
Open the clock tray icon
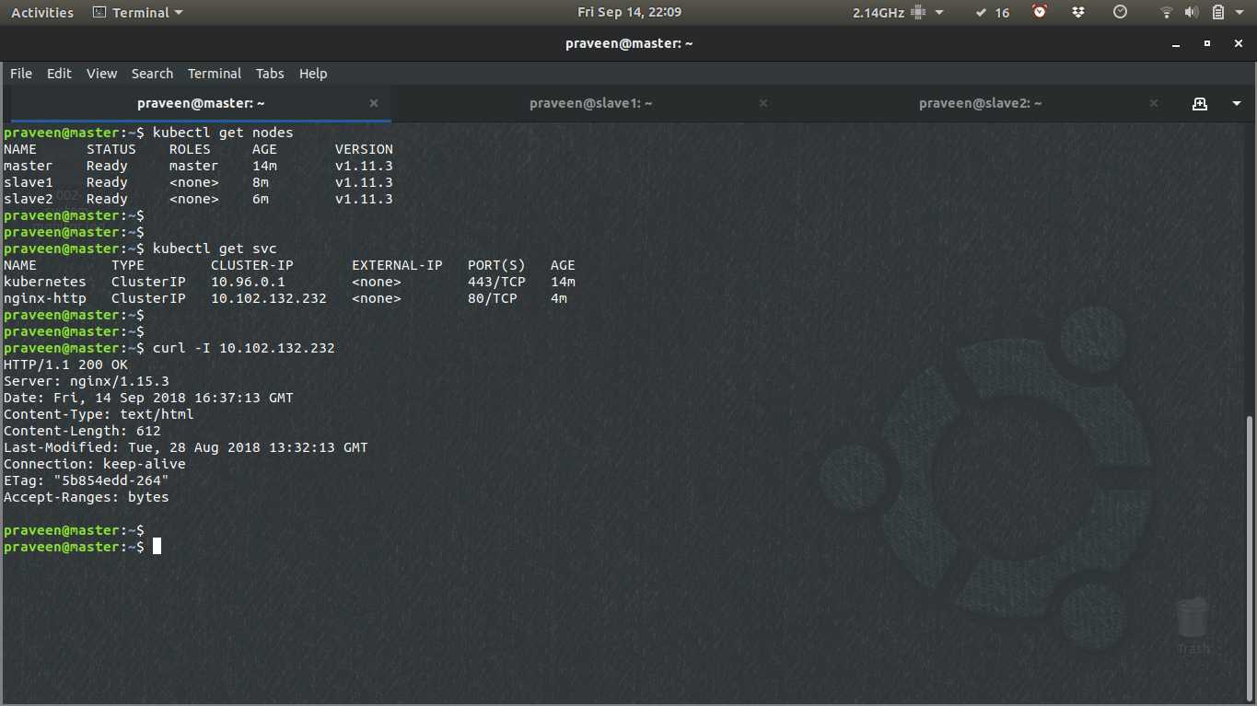[1120, 12]
